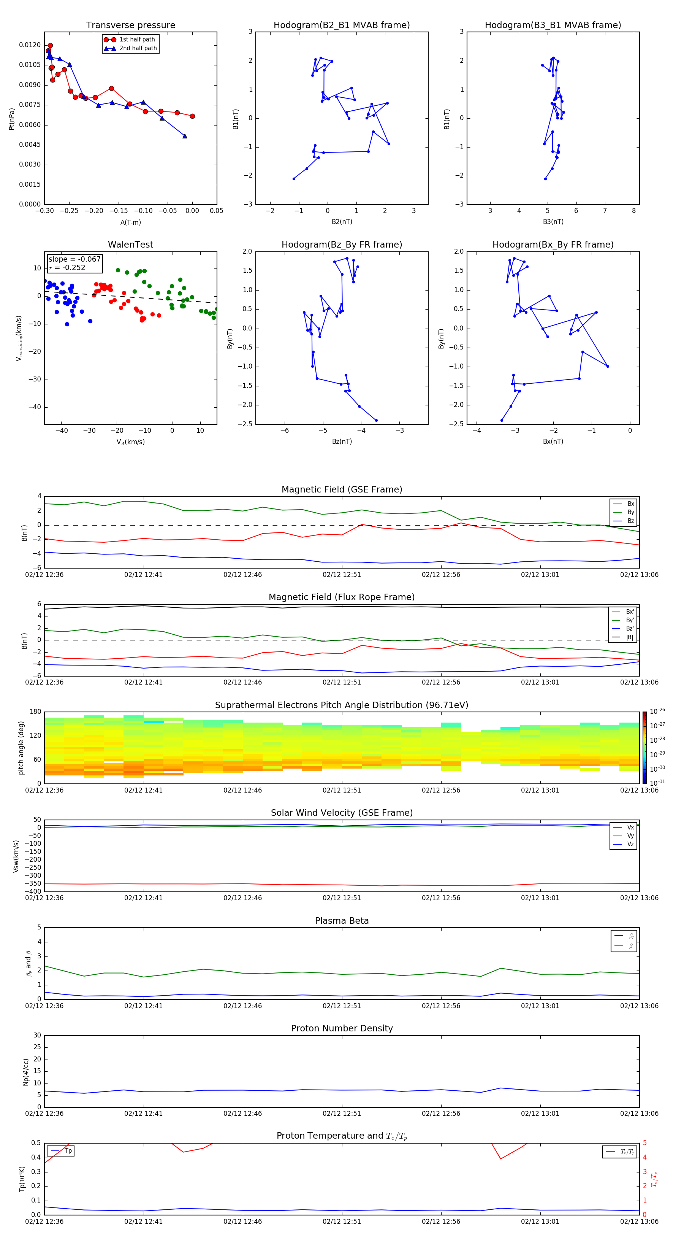Select 'Vx' in solar wind legend
This screenshot has width=684, height=1255.
624,827
